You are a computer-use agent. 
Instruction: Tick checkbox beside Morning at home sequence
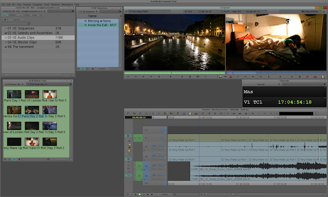[x=81, y=21]
